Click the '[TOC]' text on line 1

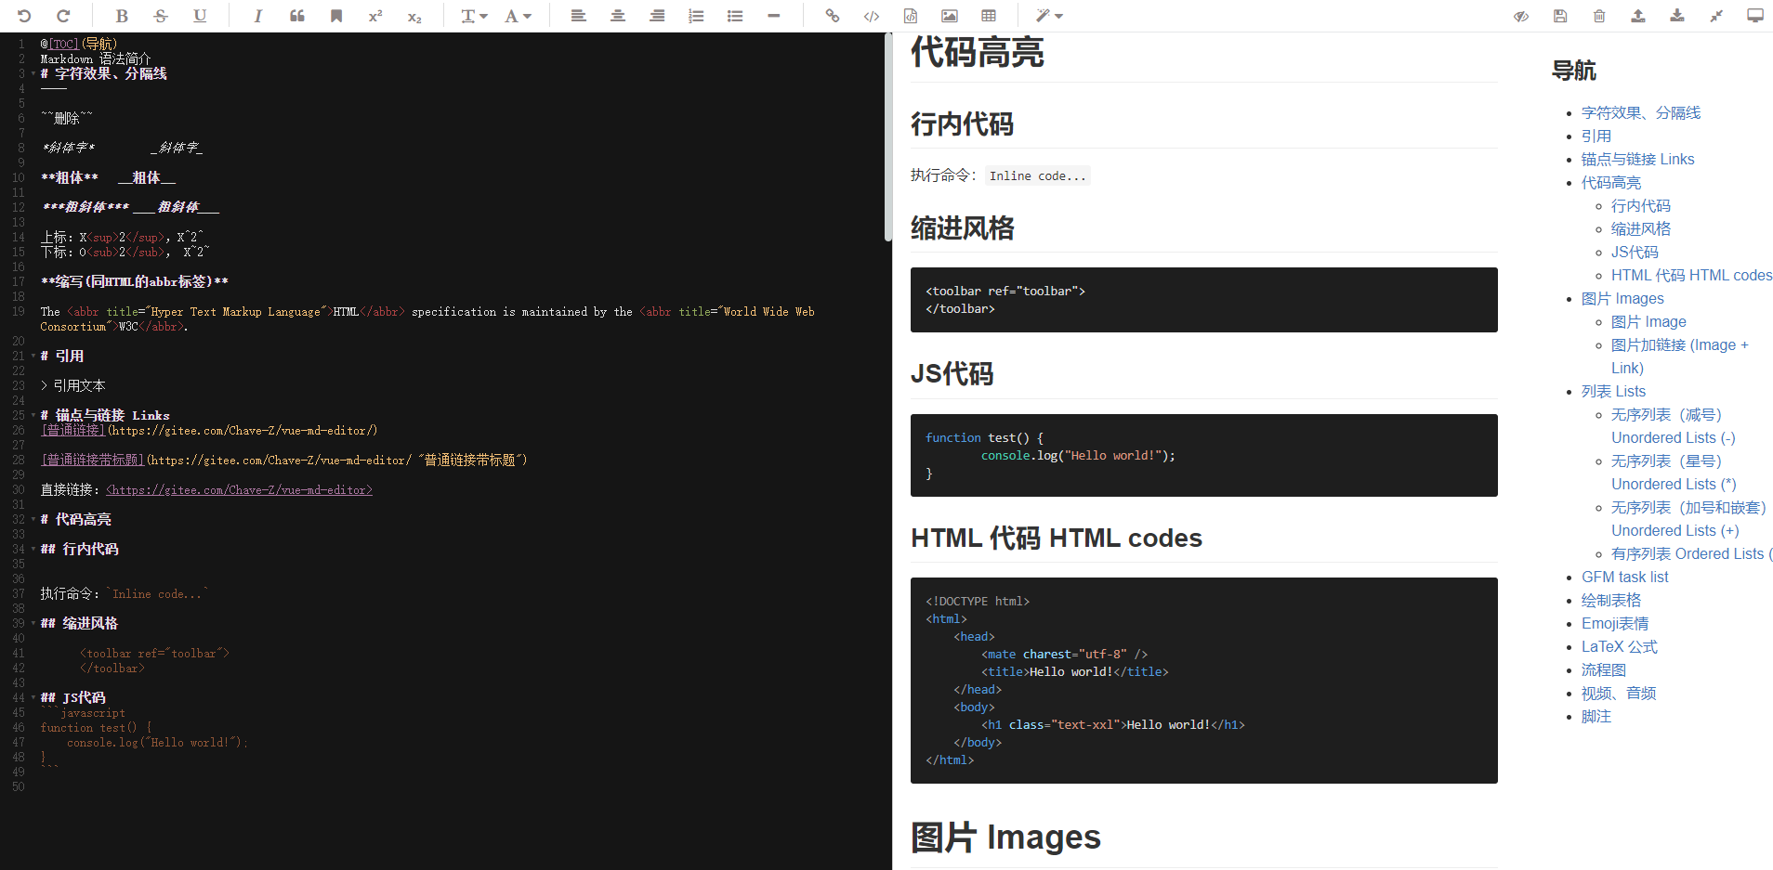coord(63,44)
